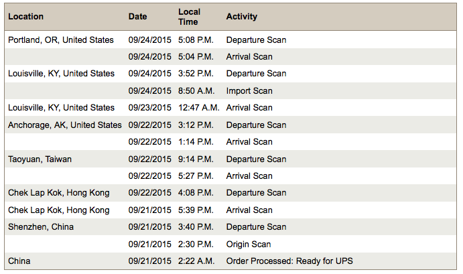Image resolution: width=463 pixels, height=274 pixels.
Task: Click Order Processed: Ready for UPS
Action: [x=289, y=261]
